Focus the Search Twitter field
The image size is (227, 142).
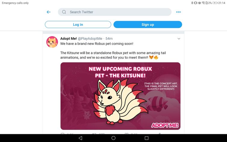[115, 12]
